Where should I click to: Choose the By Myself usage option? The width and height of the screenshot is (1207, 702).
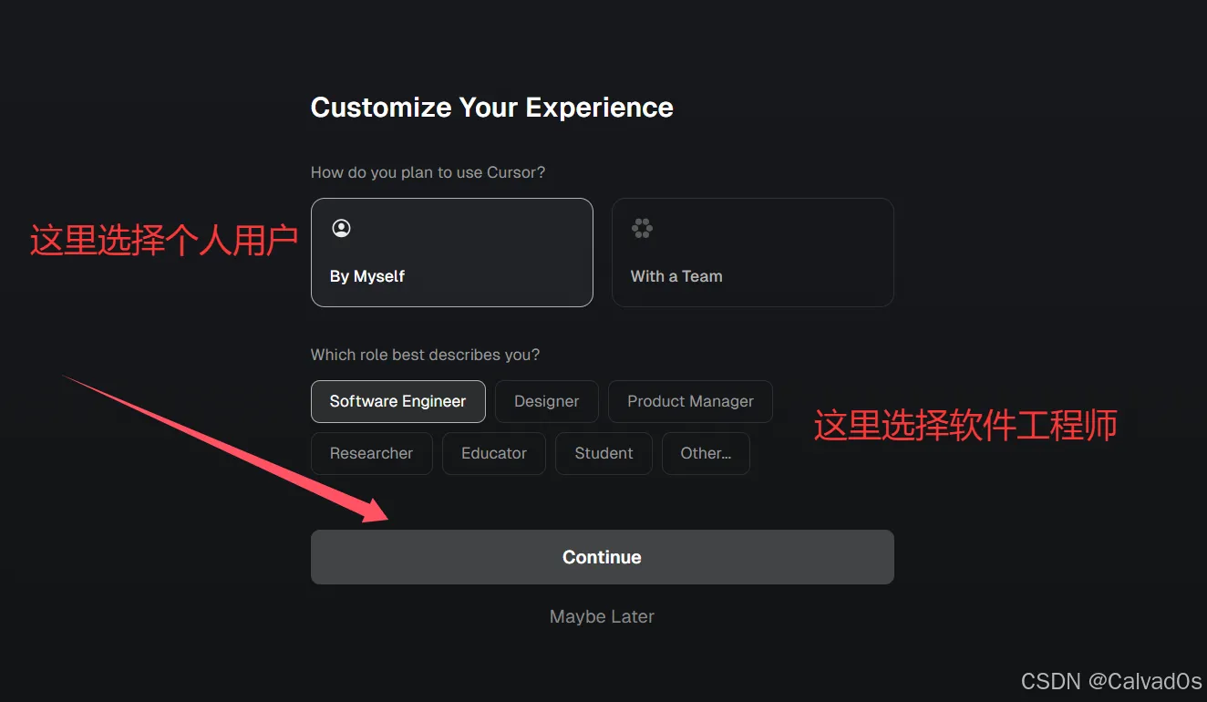[x=452, y=253]
